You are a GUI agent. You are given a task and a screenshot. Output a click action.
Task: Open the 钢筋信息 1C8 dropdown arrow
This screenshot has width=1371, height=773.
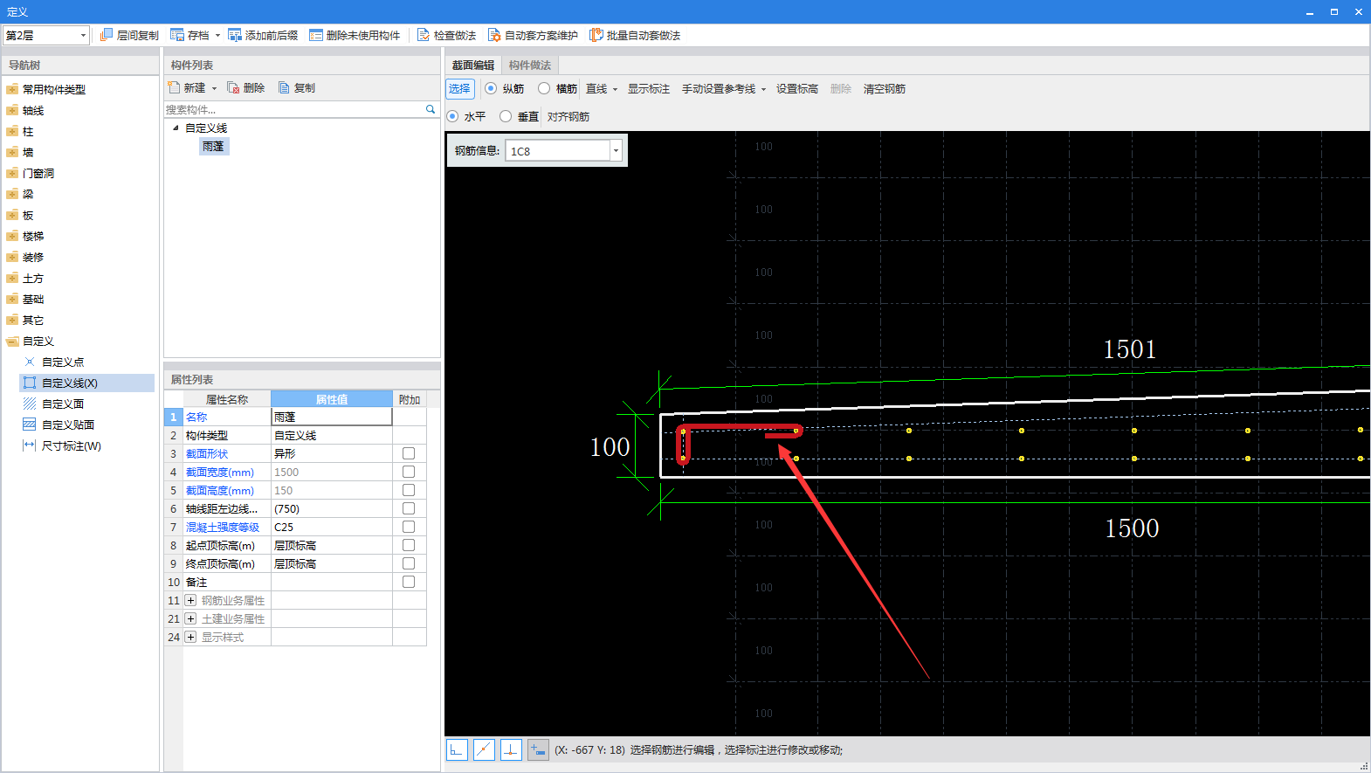click(x=616, y=150)
